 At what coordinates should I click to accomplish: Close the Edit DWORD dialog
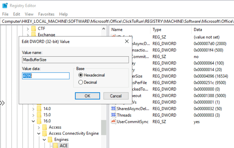(x=127, y=41)
